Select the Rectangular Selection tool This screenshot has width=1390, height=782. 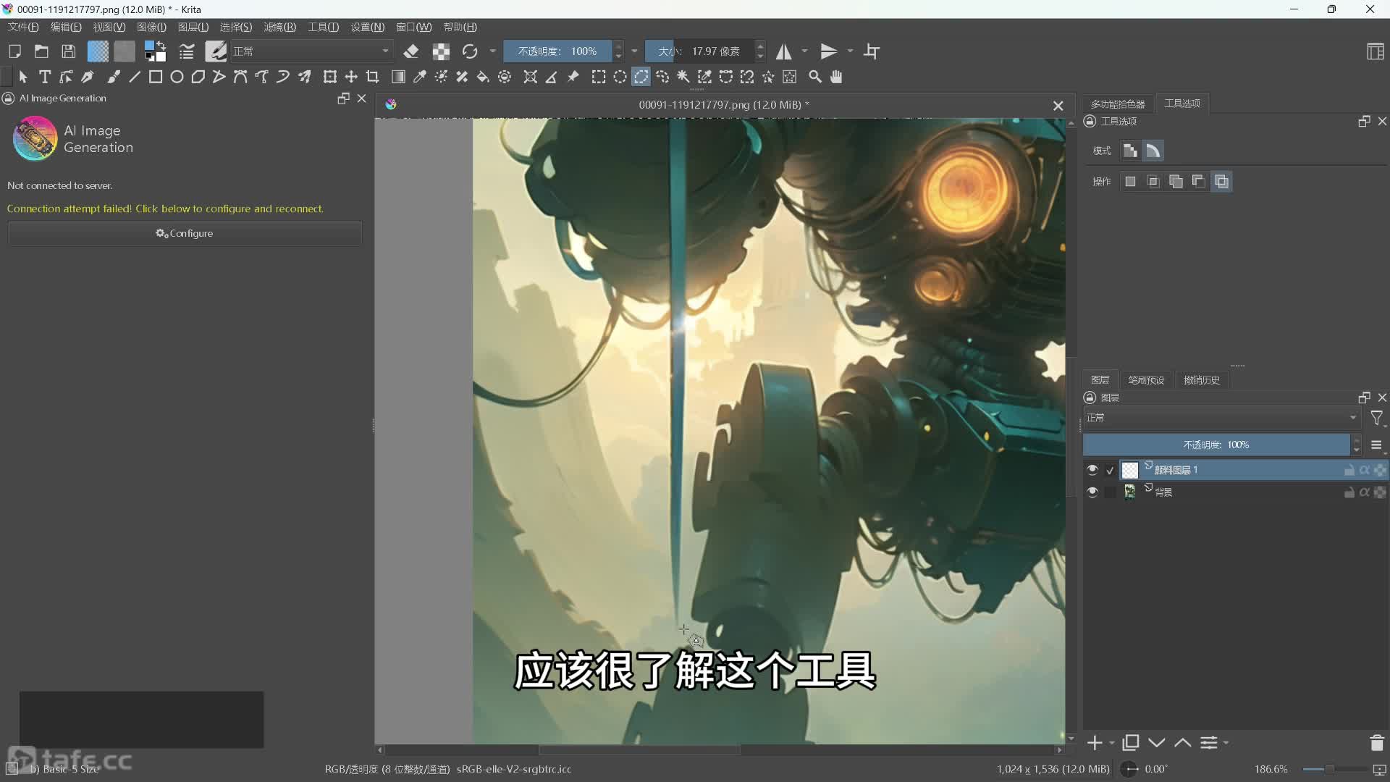pyautogui.click(x=599, y=77)
